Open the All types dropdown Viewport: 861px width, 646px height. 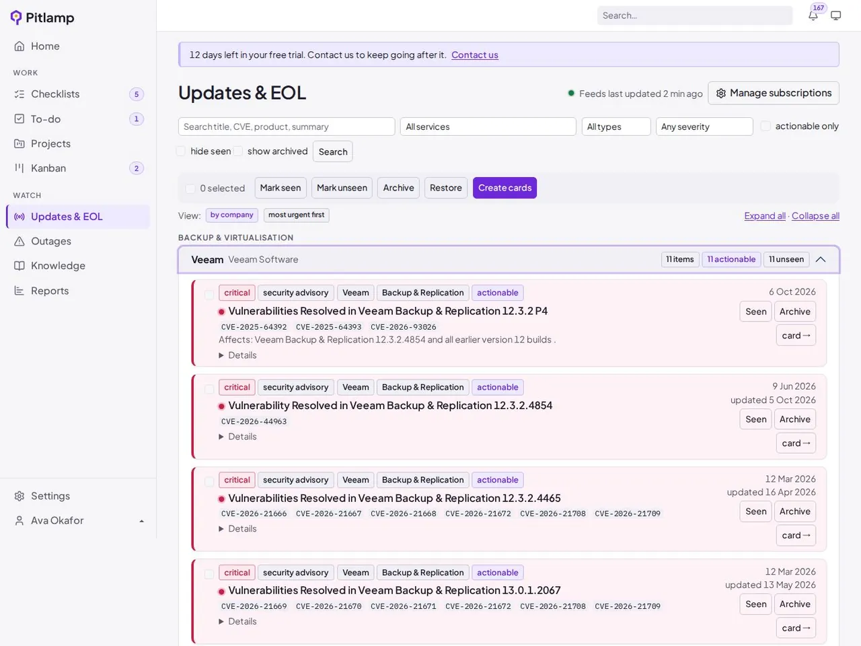(x=616, y=127)
